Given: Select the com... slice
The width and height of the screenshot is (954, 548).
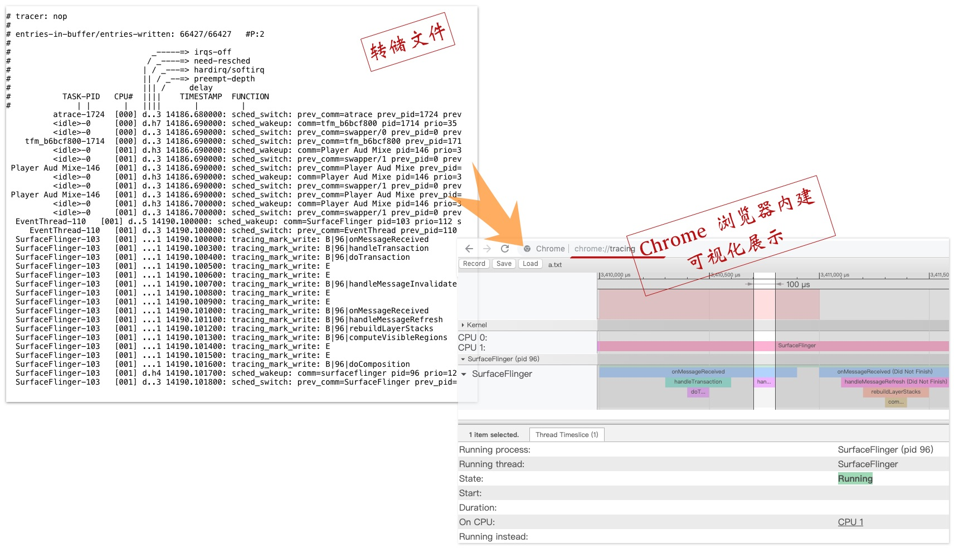Looking at the screenshot, I should tap(895, 402).
